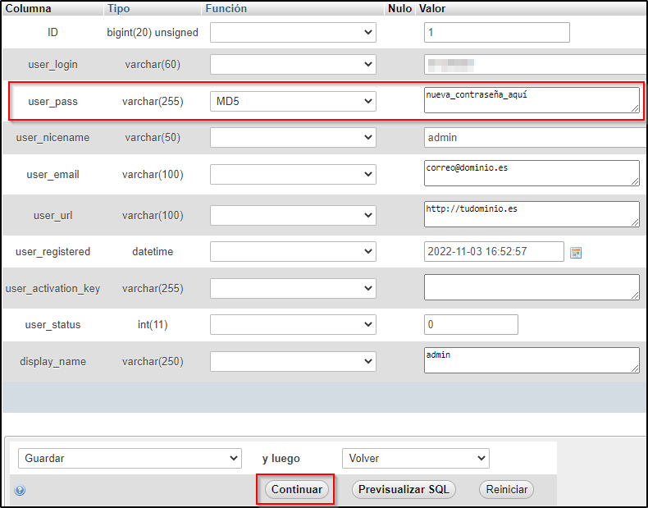The image size is (648, 508).
Task: Click the blue help icon at bottom left
Action: click(x=20, y=490)
